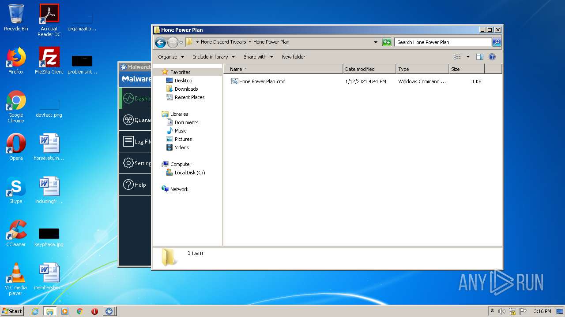Click Malwarebytes taskbar button
Screen dimensions: 565x317
click(109, 311)
